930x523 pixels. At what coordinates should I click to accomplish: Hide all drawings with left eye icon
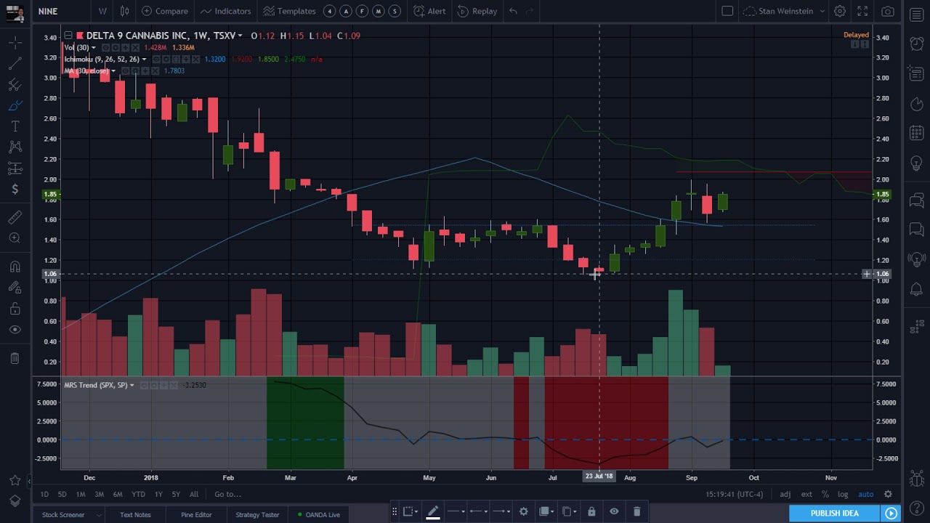point(15,330)
